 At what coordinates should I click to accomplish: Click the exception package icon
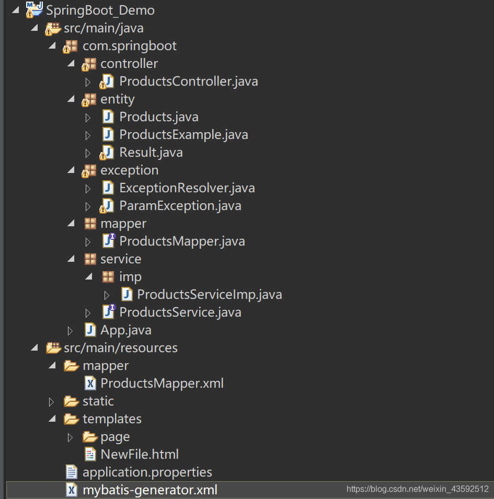[89, 171]
